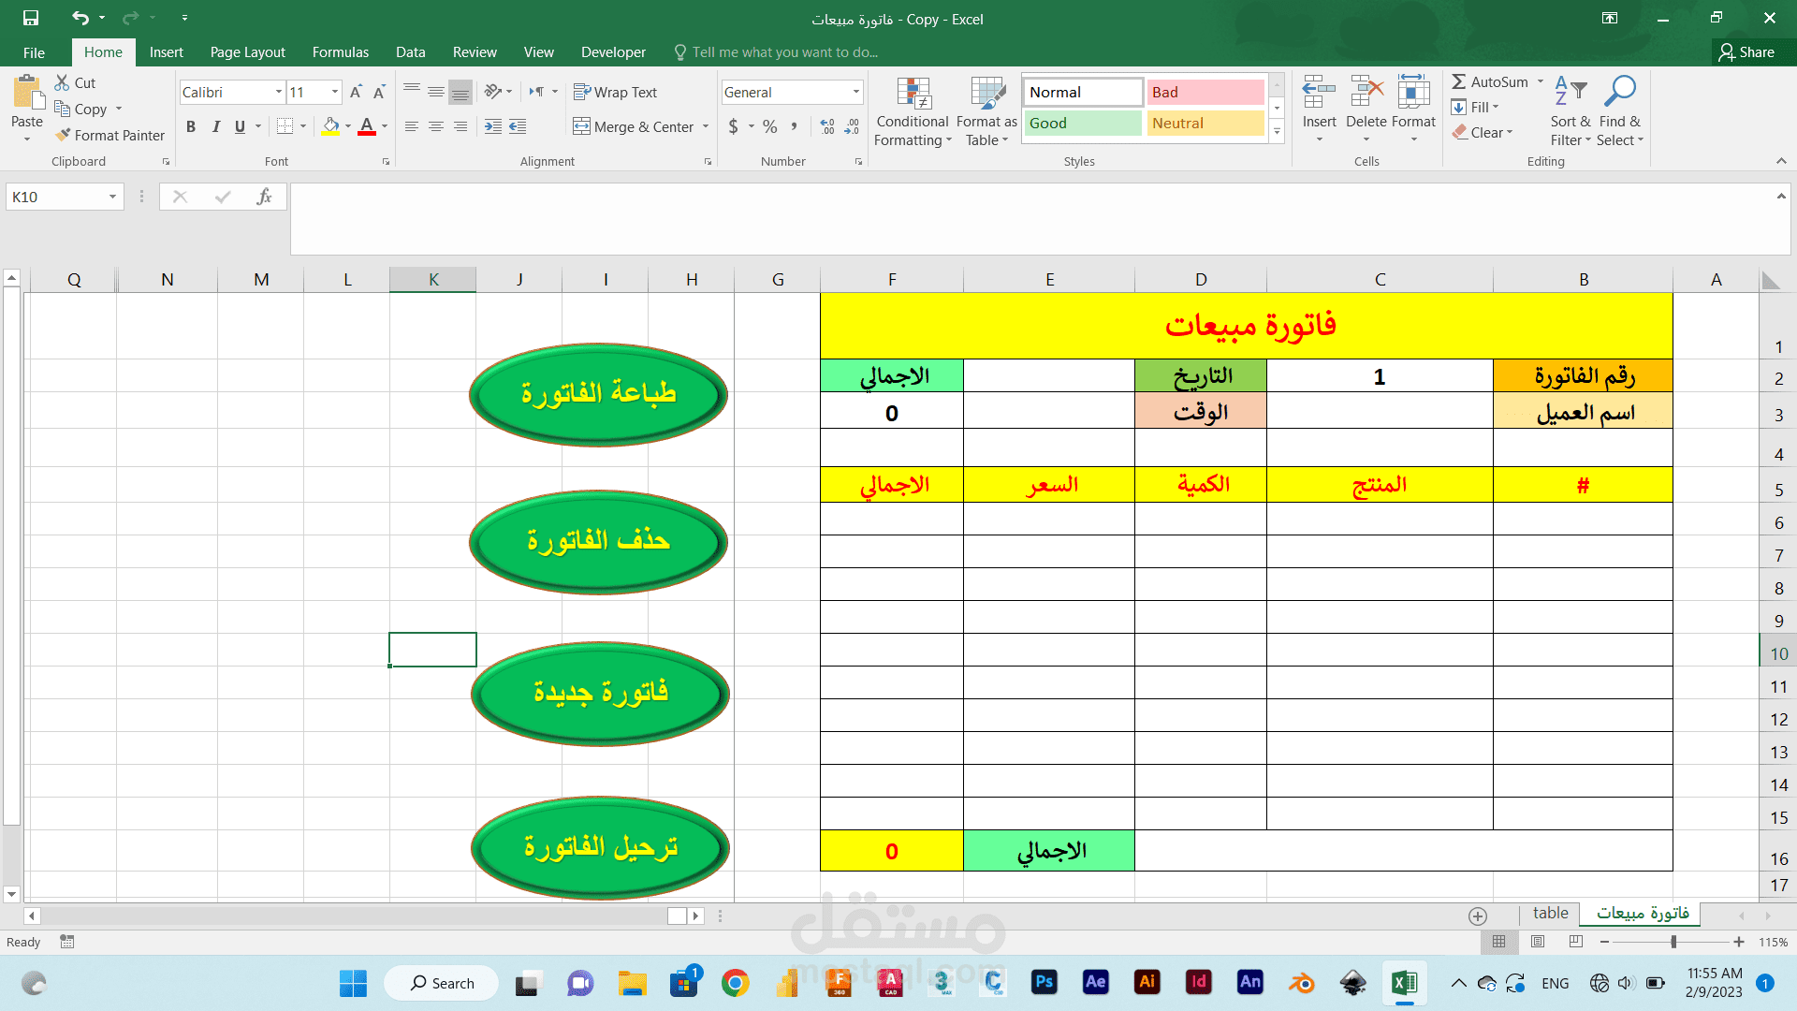The image size is (1797, 1011).
Task: Click the Excel icon in Windows taskbar
Action: pyautogui.click(x=1404, y=983)
